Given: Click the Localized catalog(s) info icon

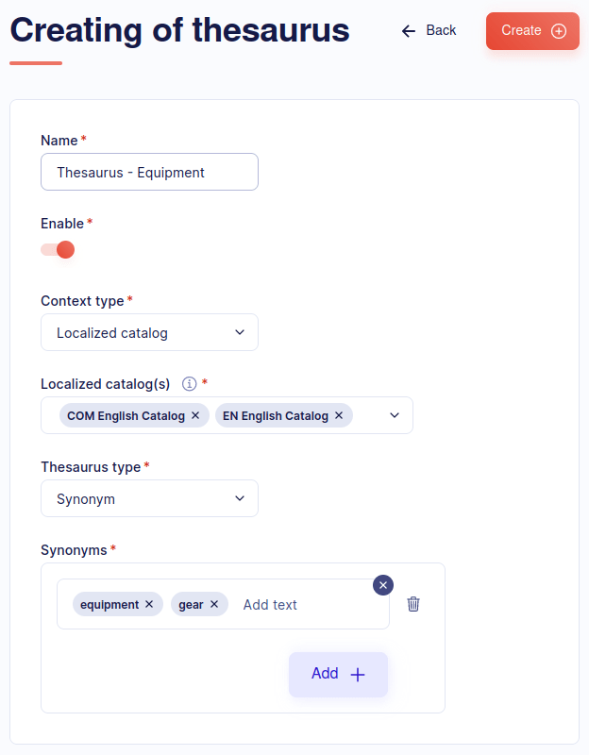Looking at the screenshot, I should [x=189, y=383].
